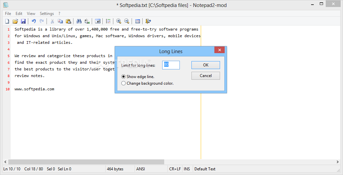Paste clipboard contents from toolbar
The image size is (343, 175).
(x=68, y=21)
